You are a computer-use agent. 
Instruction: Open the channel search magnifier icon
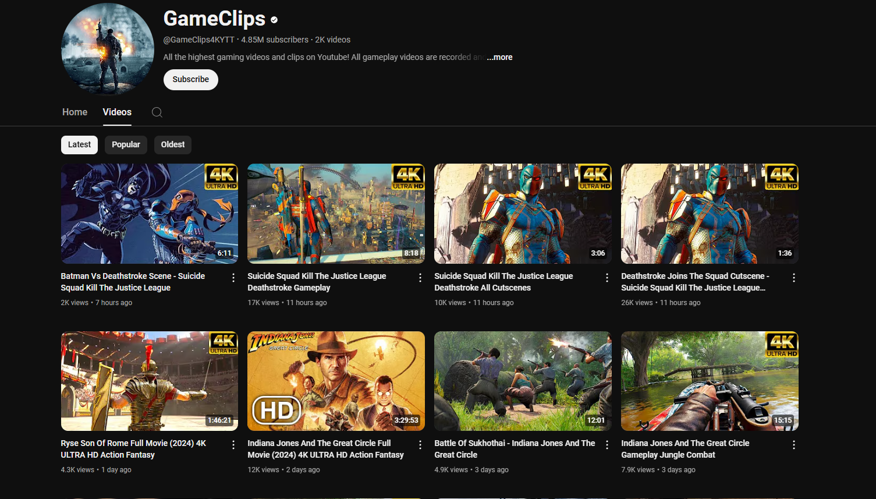pos(157,112)
